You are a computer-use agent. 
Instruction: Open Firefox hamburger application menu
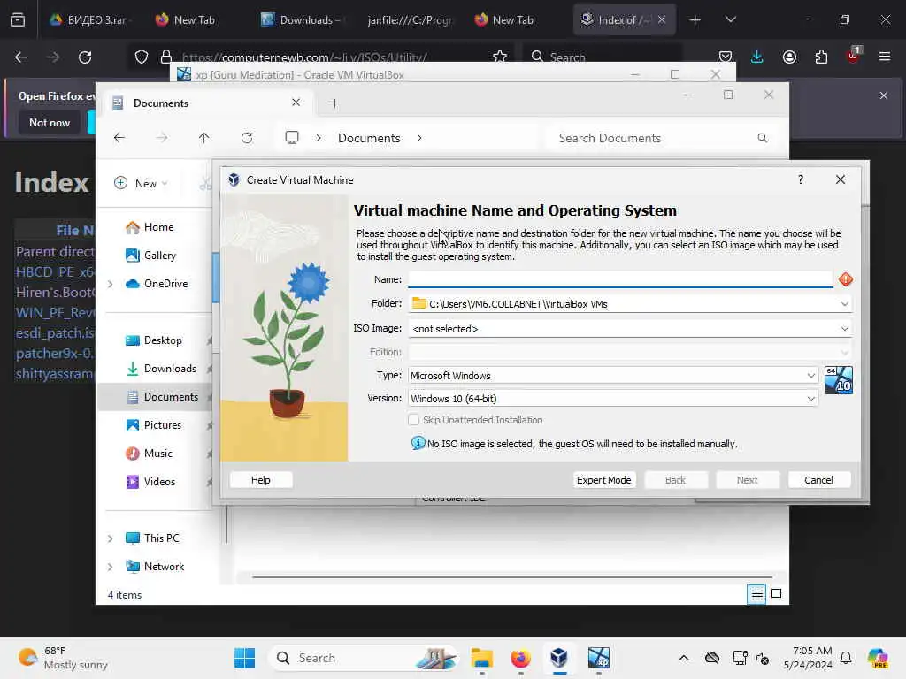pos(885,57)
